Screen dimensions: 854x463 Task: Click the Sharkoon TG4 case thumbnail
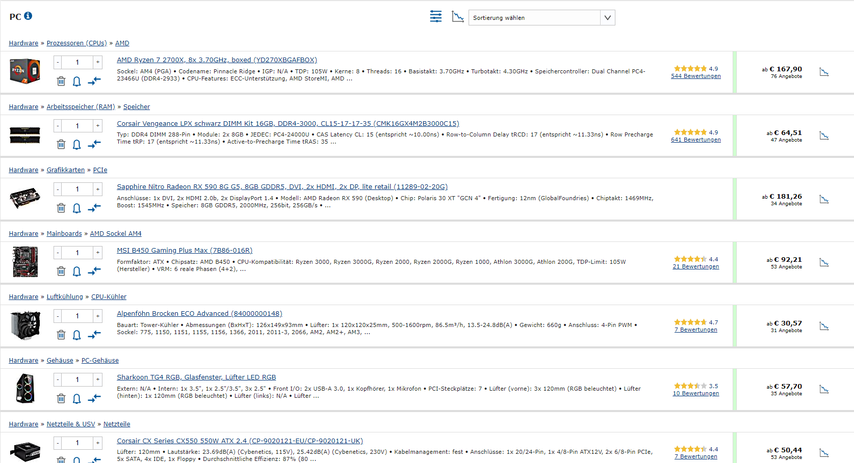pyautogui.click(x=25, y=388)
